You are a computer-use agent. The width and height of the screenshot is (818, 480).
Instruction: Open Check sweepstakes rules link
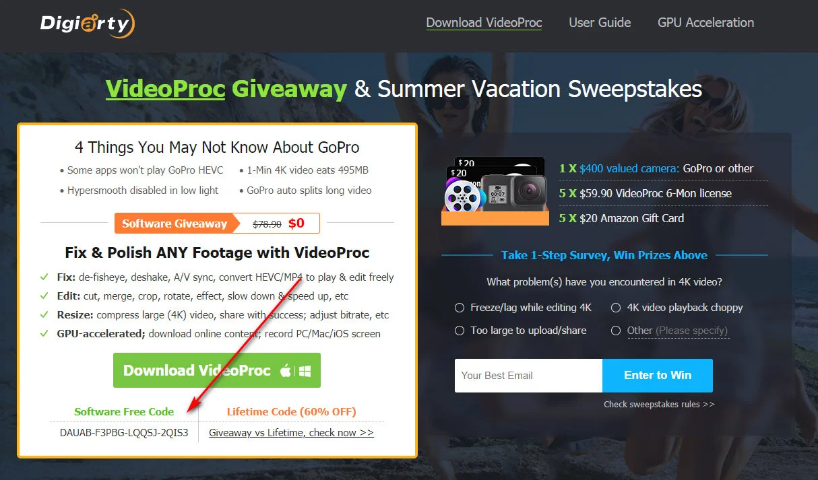click(x=659, y=405)
